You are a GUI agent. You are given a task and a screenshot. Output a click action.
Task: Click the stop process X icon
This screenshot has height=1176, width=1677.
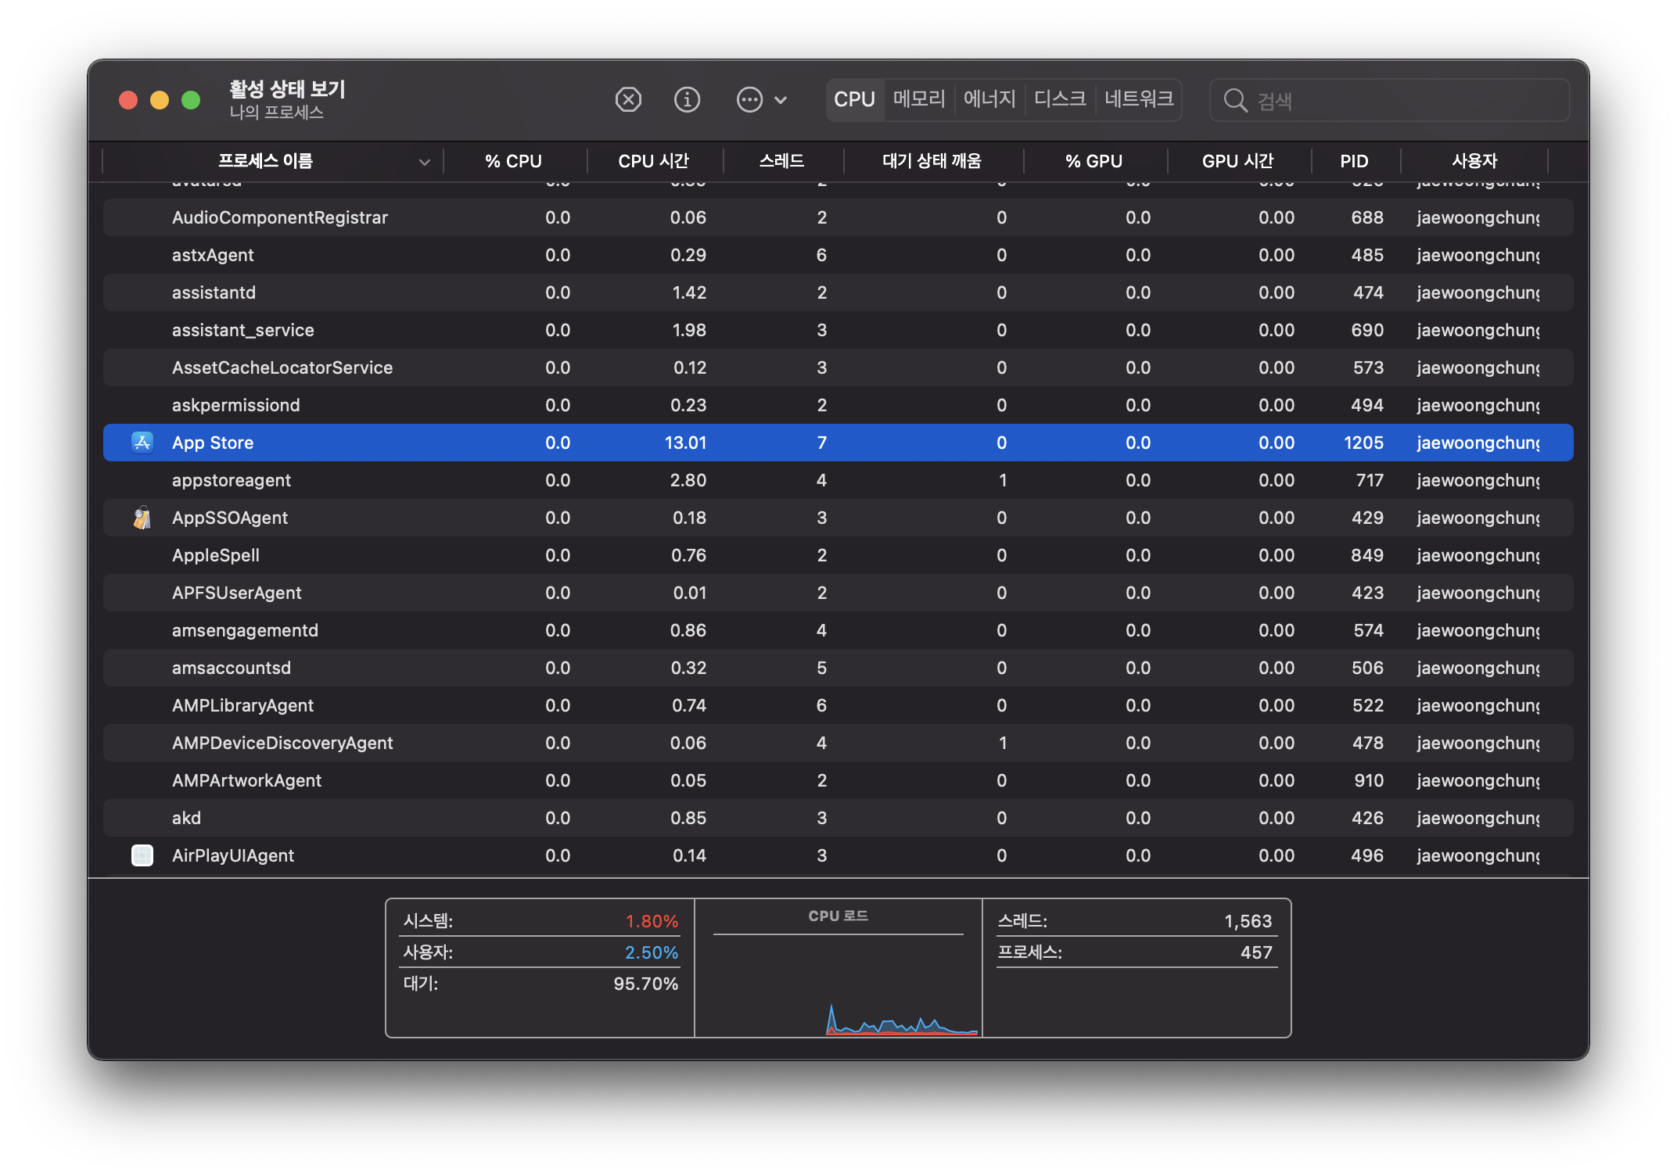coord(628,100)
